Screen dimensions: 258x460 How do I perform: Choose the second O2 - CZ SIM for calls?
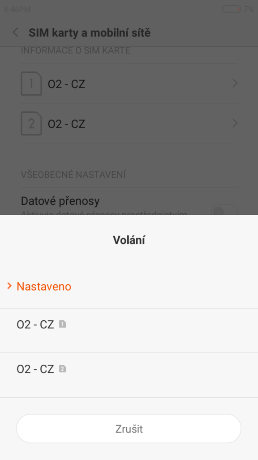[x=129, y=375]
